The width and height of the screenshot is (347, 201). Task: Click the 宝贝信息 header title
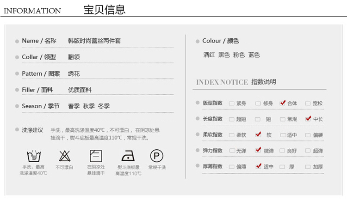click(104, 10)
